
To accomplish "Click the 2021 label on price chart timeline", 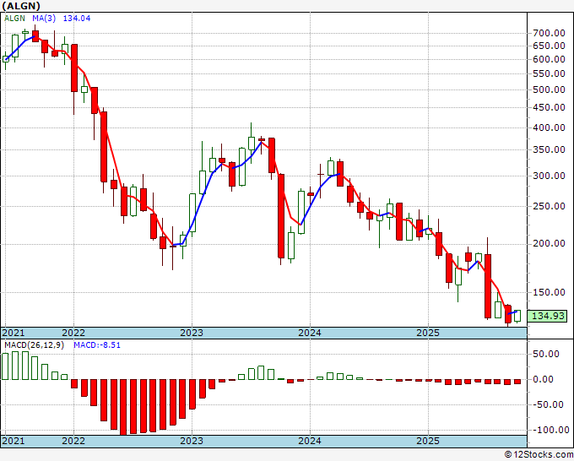I will point(14,333).
